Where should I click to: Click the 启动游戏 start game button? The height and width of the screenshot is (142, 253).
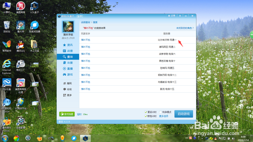tap(184, 114)
